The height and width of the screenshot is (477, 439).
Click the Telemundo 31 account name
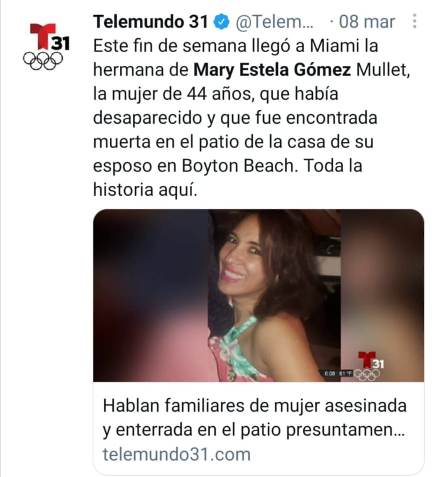click(151, 22)
